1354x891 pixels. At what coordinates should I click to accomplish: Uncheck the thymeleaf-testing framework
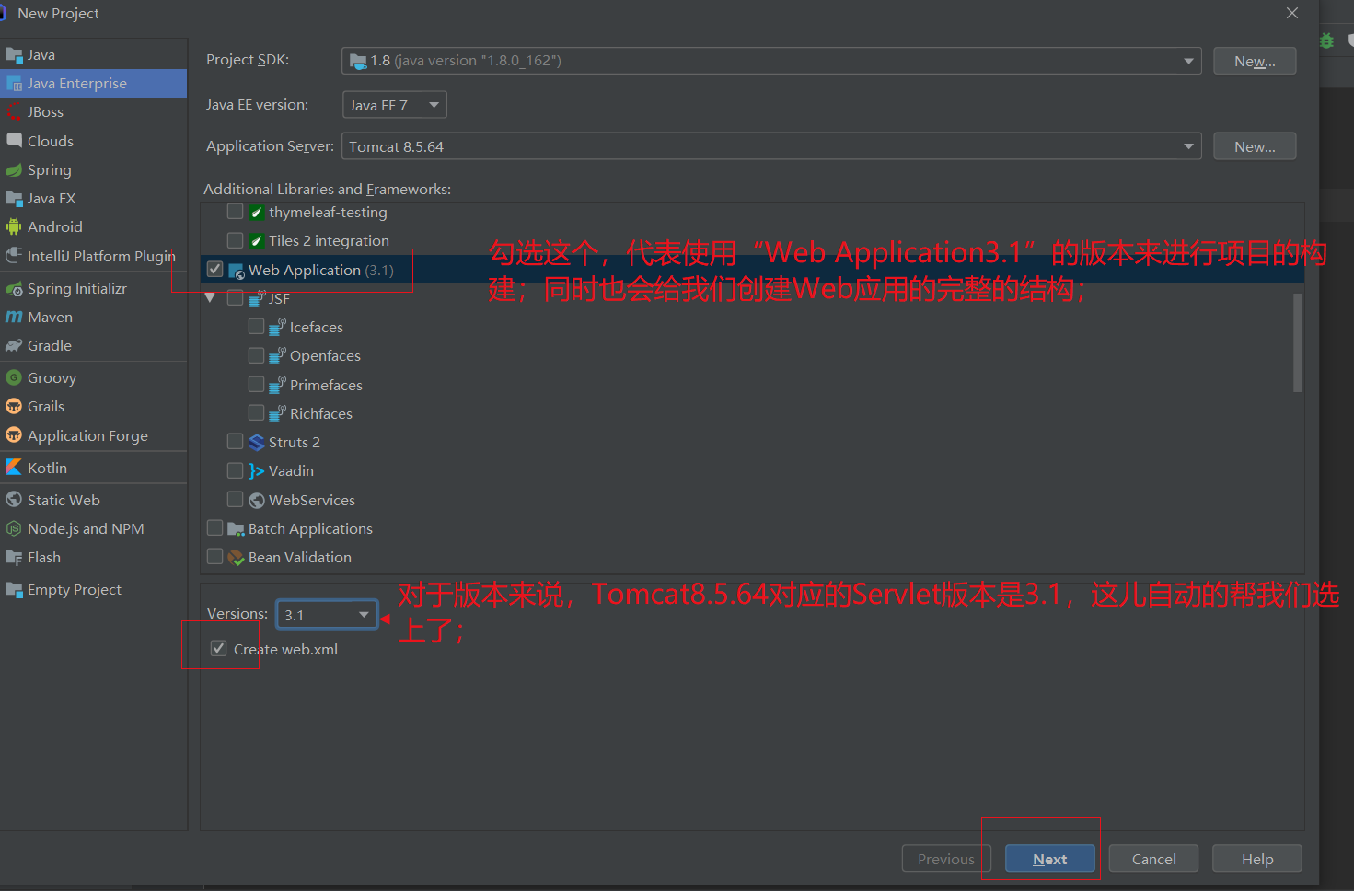[x=235, y=211]
